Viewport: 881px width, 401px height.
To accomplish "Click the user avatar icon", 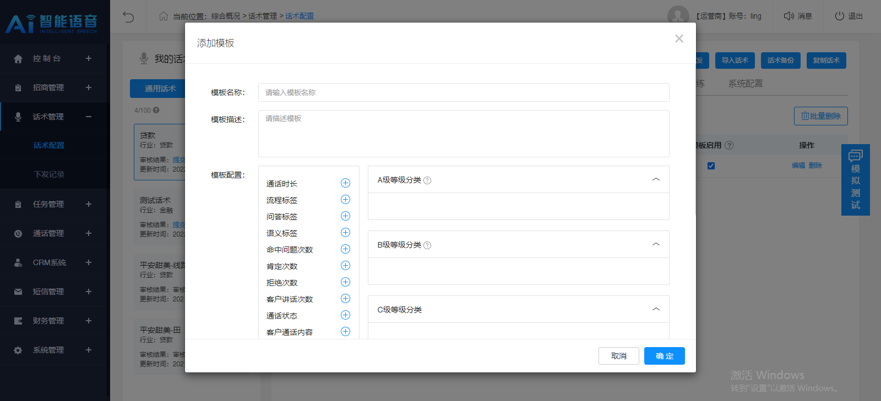I will (678, 17).
